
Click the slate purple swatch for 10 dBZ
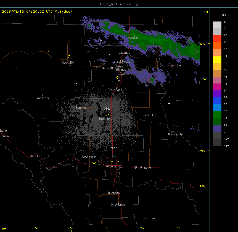coord(217,128)
